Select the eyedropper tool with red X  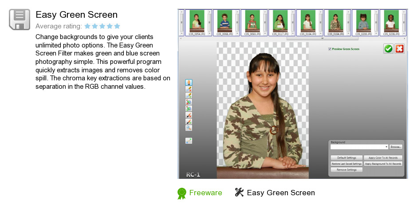189,89
